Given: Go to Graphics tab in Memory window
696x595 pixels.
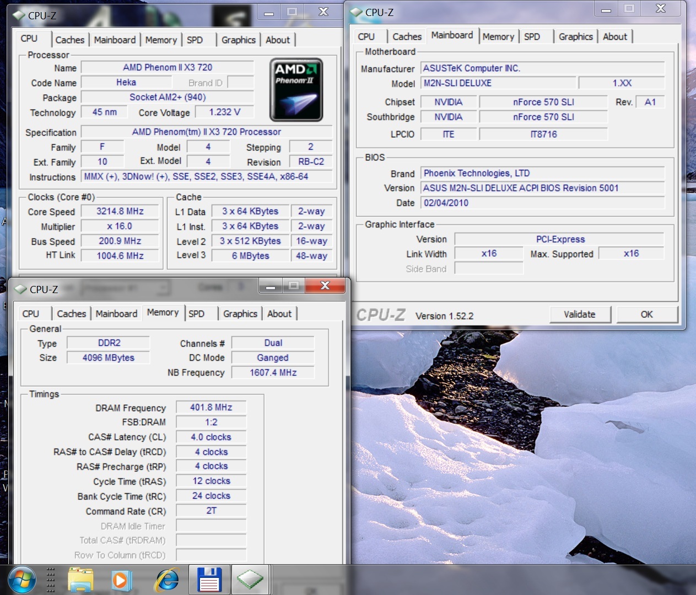Looking at the screenshot, I should click(x=240, y=313).
